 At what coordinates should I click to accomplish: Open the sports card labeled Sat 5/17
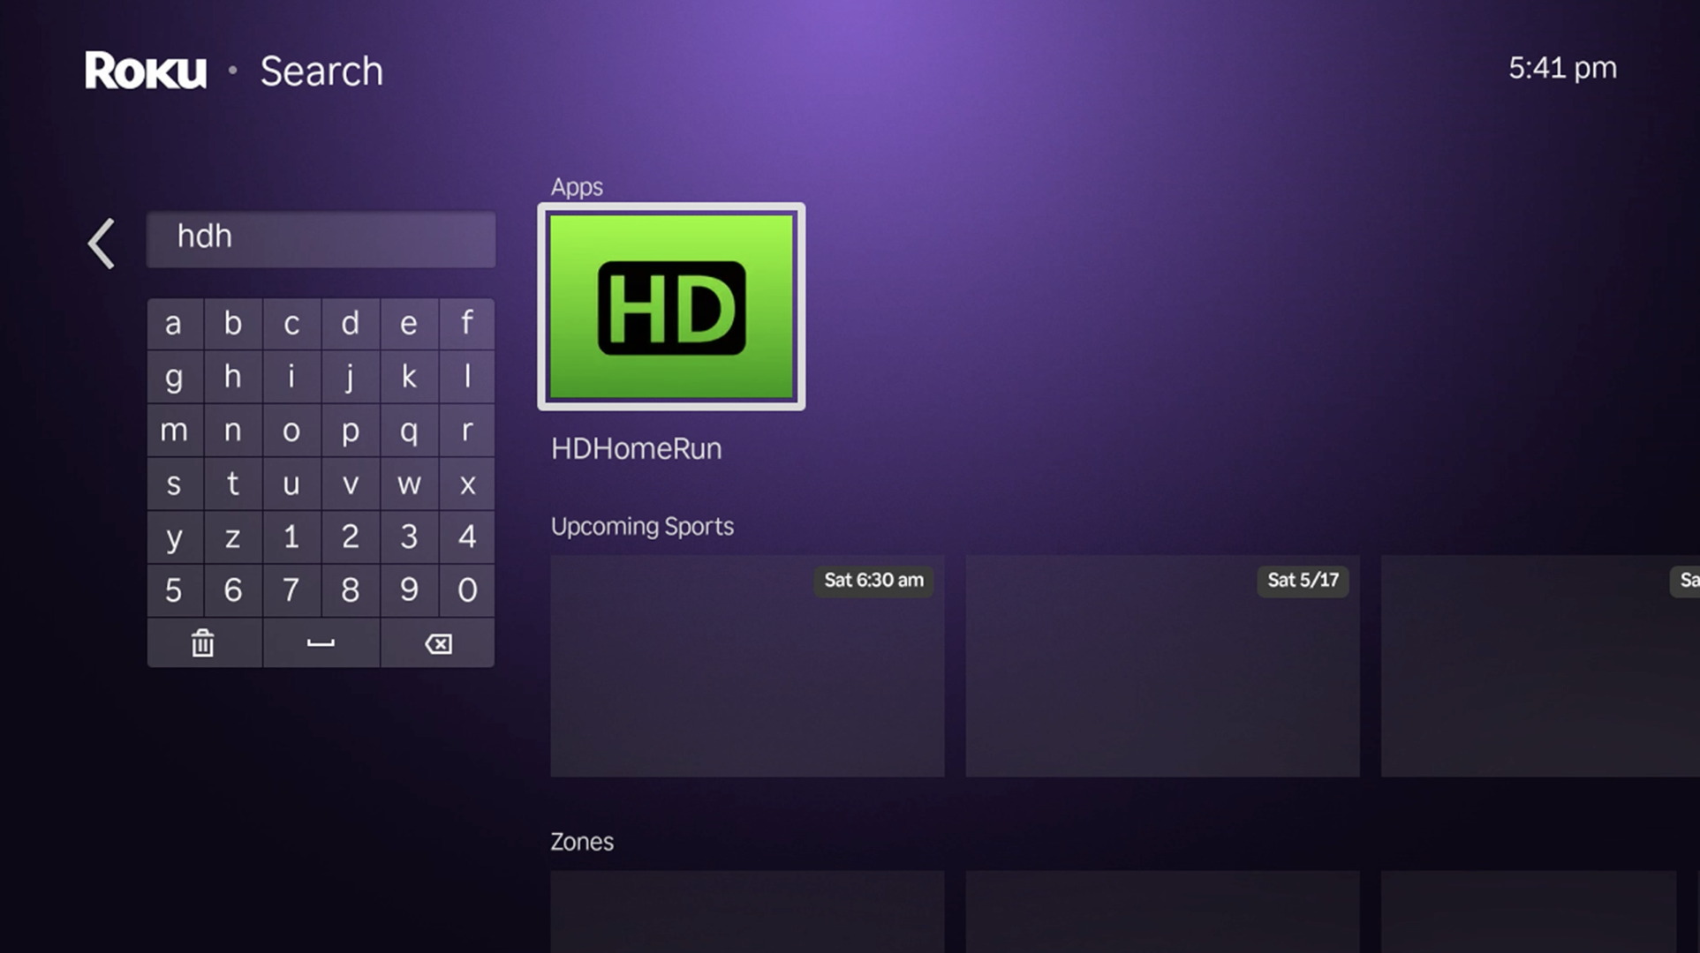coord(1162,666)
